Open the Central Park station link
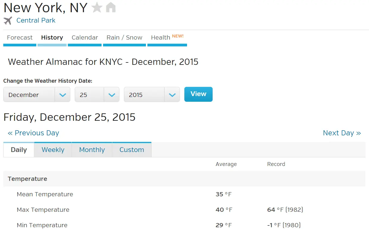Image resolution: width=369 pixels, height=232 pixels. pos(36,21)
